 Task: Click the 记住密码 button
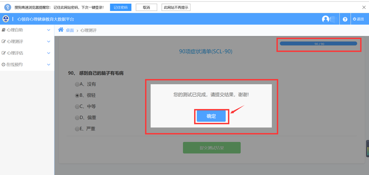[121, 7]
